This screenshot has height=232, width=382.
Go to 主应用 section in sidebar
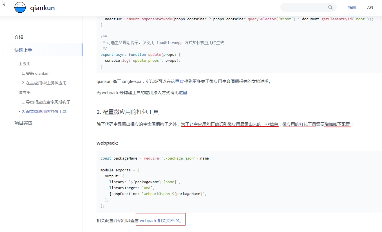point(24,64)
